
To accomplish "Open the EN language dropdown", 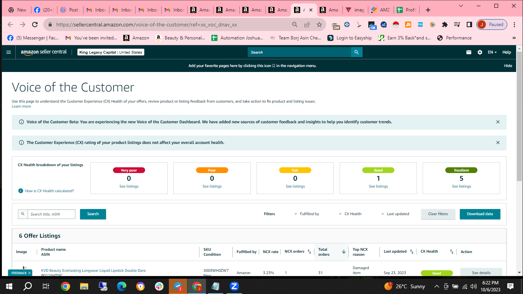I will (x=492, y=52).
